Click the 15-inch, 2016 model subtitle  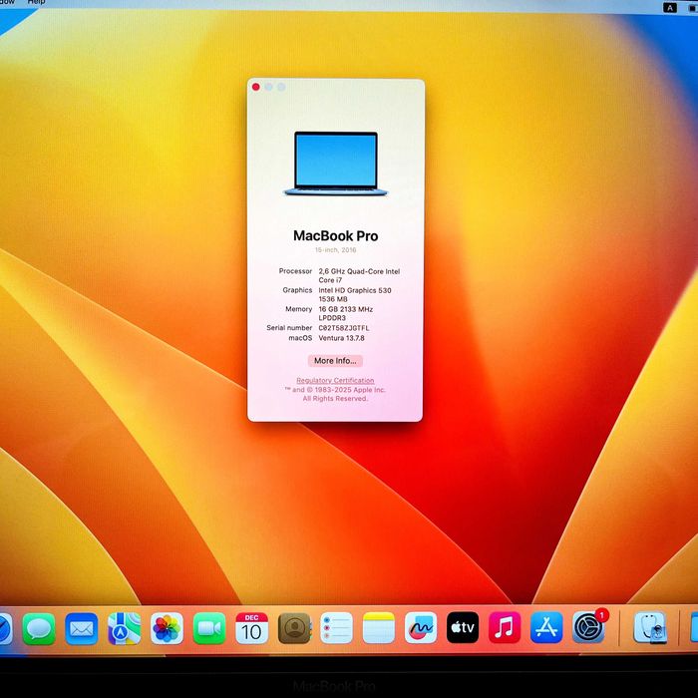click(336, 250)
